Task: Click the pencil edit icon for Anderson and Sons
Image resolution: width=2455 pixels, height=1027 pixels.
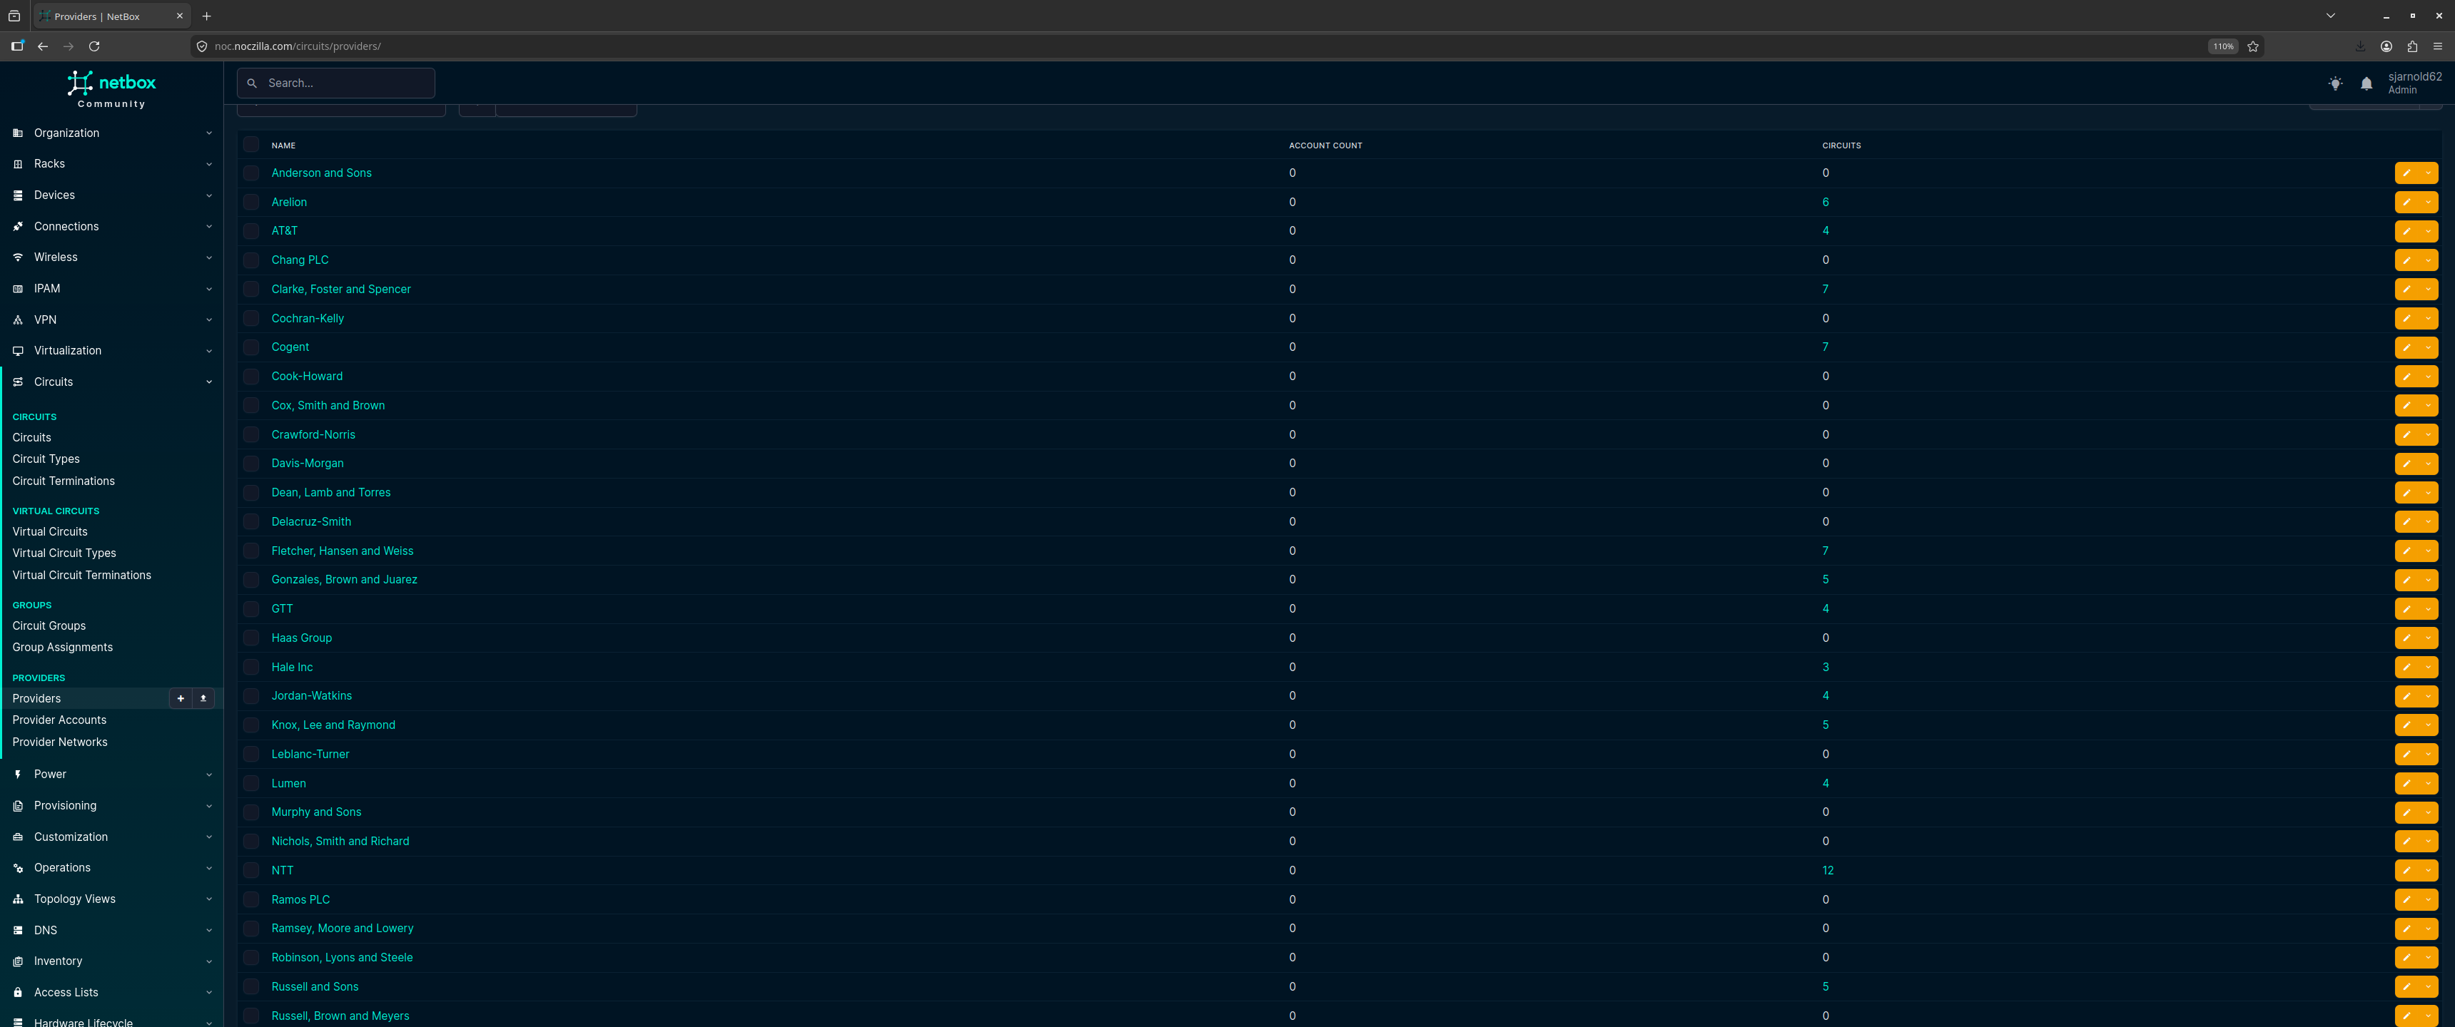Action: tap(2406, 173)
